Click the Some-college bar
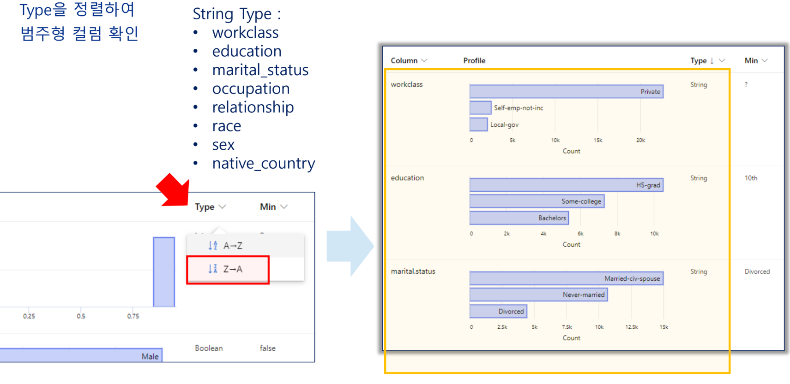 537,201
